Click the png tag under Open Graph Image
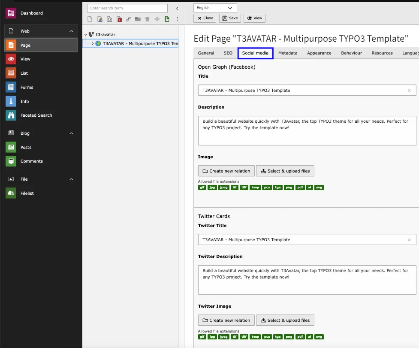Image resolution: width=419 pixels, height=348 pixels. click(x=289, y=188)
